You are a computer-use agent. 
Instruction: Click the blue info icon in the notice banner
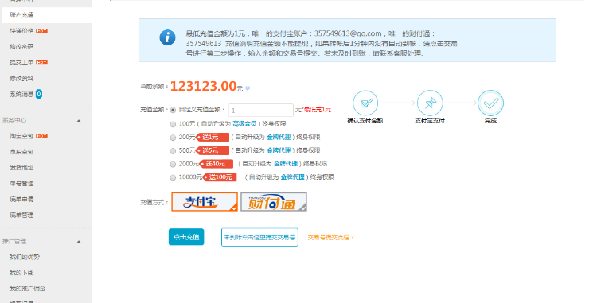tap(167, 37)
